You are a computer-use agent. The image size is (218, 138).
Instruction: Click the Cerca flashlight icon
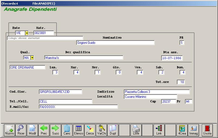(90, 130)
